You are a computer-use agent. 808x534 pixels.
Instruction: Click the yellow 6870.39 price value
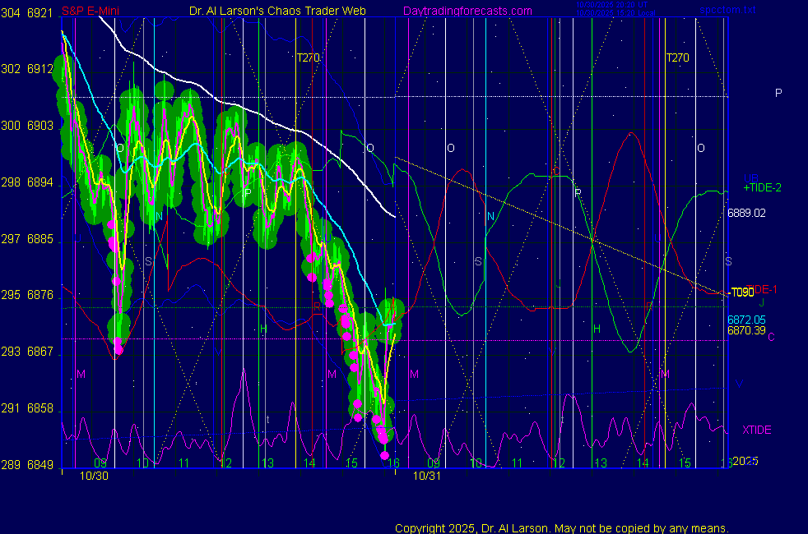[x=746, y=330]
